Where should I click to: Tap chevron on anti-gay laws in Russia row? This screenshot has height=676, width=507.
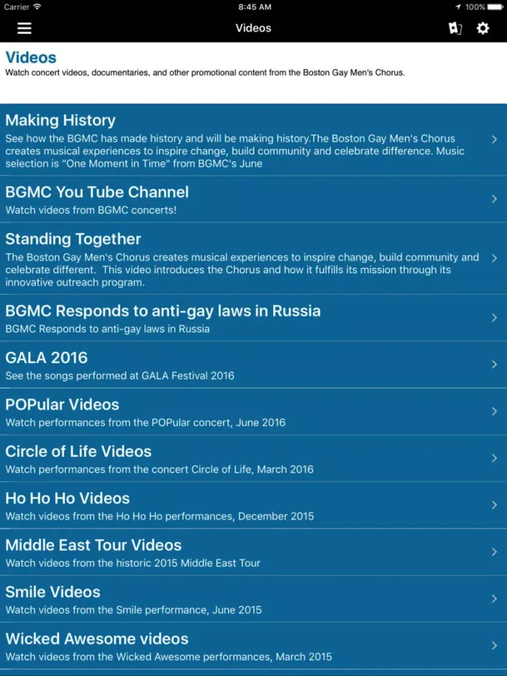click(494, 318)
